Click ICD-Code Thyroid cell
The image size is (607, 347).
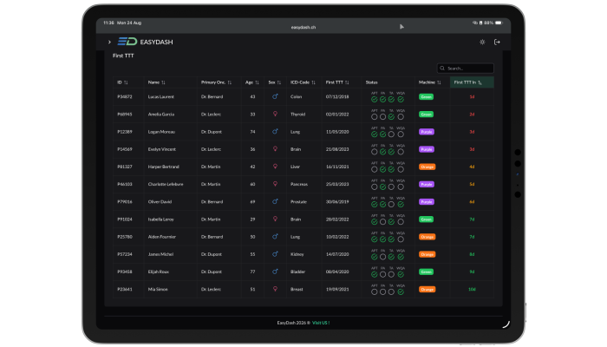297,115
